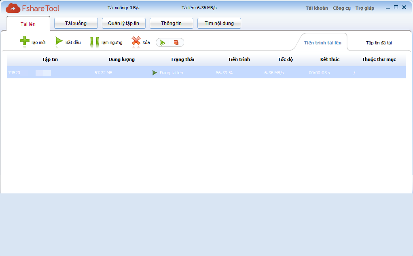Click the small green start-all icon in the pill
413x256 pixels.
[x=163, y=42]
